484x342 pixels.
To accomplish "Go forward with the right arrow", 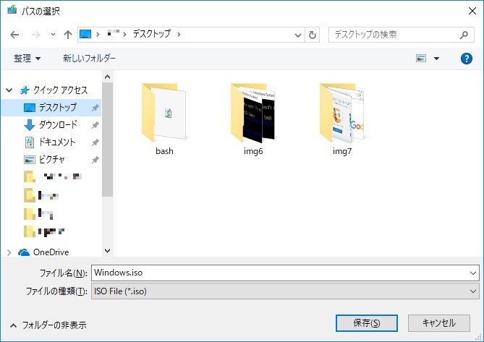I will pos(36,35).
